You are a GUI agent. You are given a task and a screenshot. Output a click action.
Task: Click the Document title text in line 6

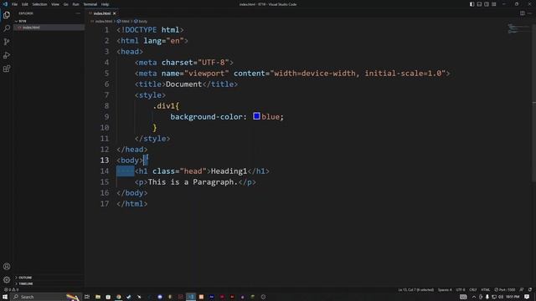click(x=183, y=84)
